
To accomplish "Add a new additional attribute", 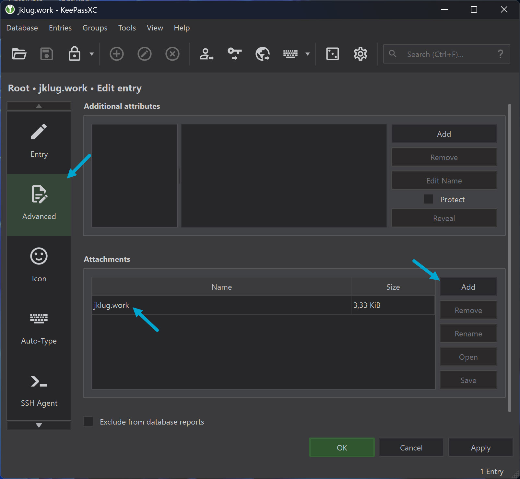I will pyautogui.click(x=444, y=134).
